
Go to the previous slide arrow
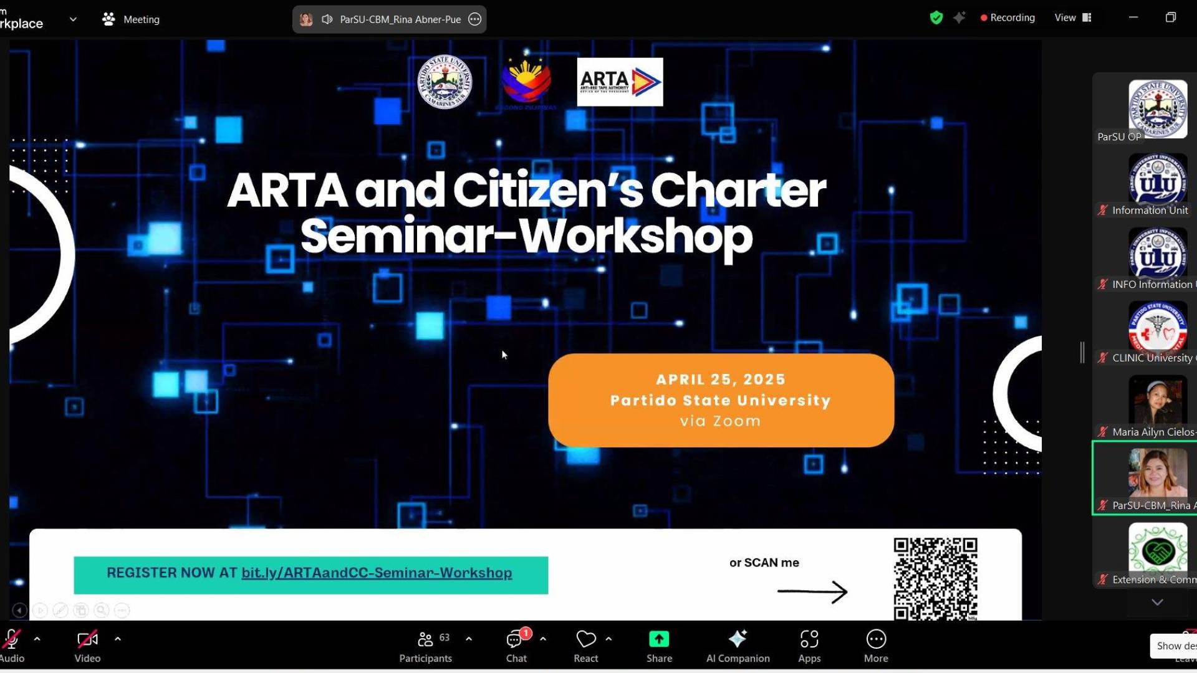coord(19,611)
